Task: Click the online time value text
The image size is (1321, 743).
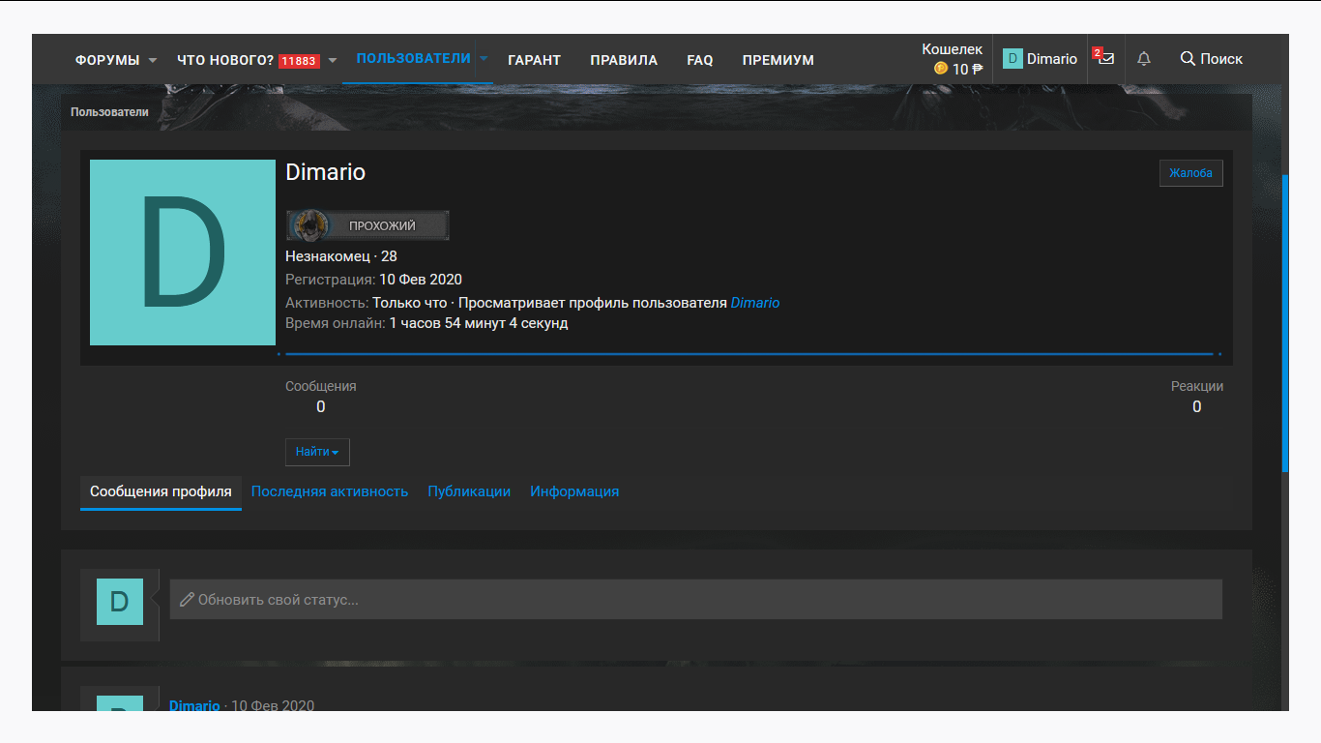Action: 479,323
